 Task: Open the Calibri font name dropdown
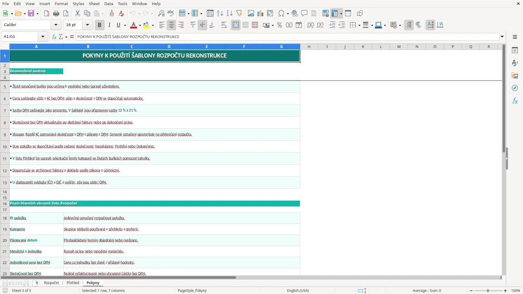(56, 25)
